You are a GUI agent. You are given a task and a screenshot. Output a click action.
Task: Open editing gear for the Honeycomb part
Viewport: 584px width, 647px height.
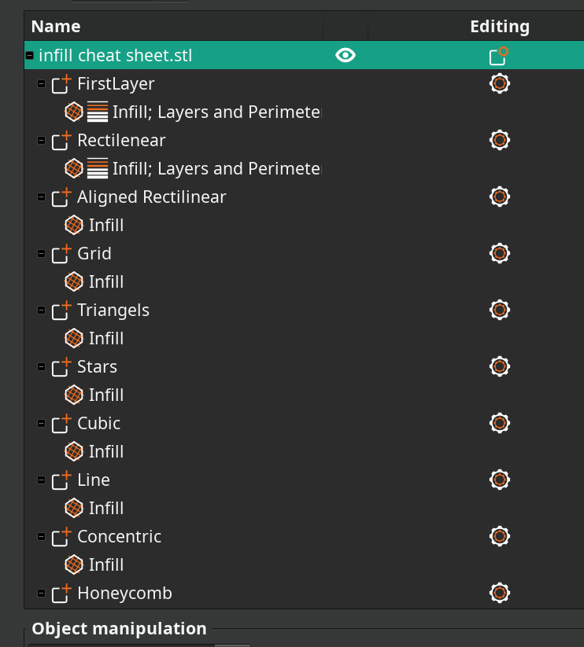tap(499, 593)
